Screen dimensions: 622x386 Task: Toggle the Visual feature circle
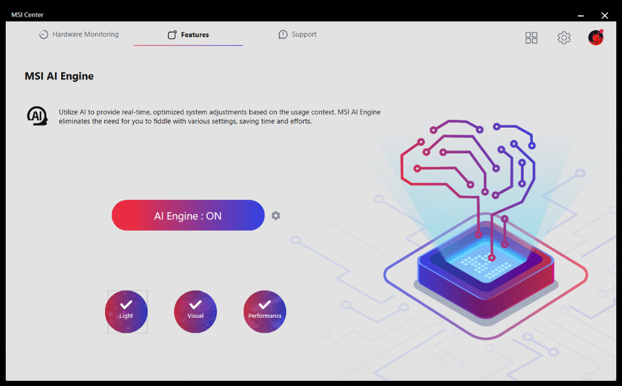[195, 312]
